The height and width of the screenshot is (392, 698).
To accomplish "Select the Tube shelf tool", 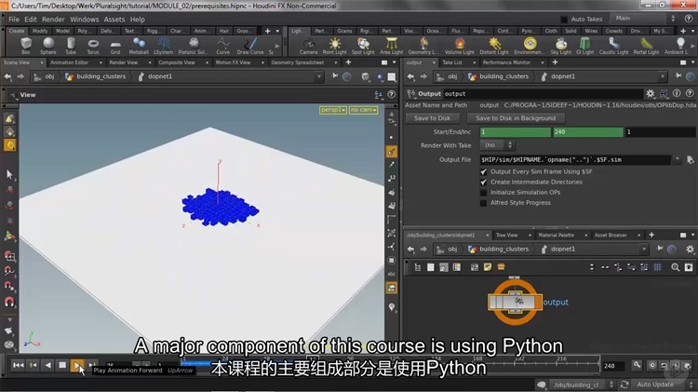I will pyautogui.click(x=71, y=46).
